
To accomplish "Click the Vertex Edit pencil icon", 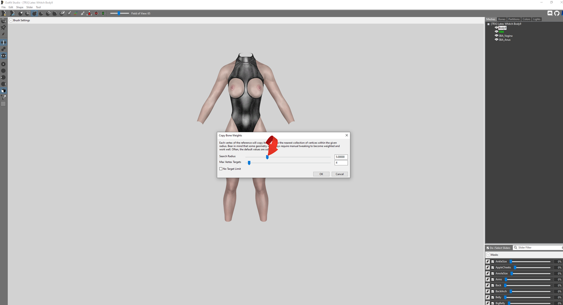I will tap(4, 34).
